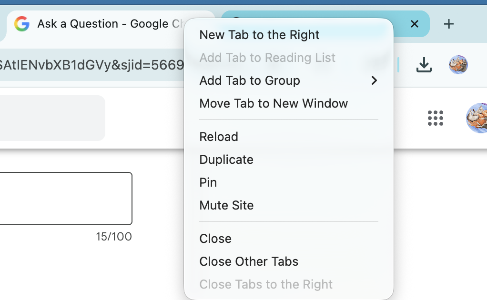Choose Move Tab to New Window
Screen dimensions: 487x300
pos(274,103)
